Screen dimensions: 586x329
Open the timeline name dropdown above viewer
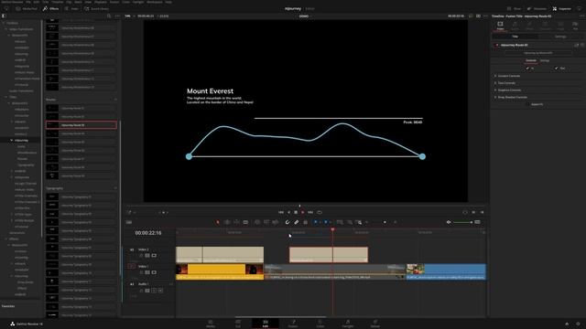[305, 16]
